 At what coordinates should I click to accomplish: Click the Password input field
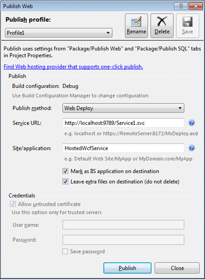pyautogui.click(x=124, y=240)
